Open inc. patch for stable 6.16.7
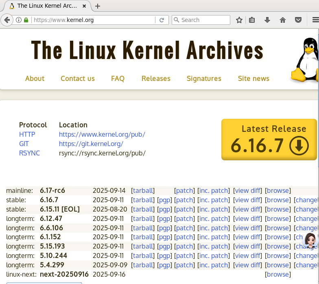319x284 pixels. coord(214,200)
